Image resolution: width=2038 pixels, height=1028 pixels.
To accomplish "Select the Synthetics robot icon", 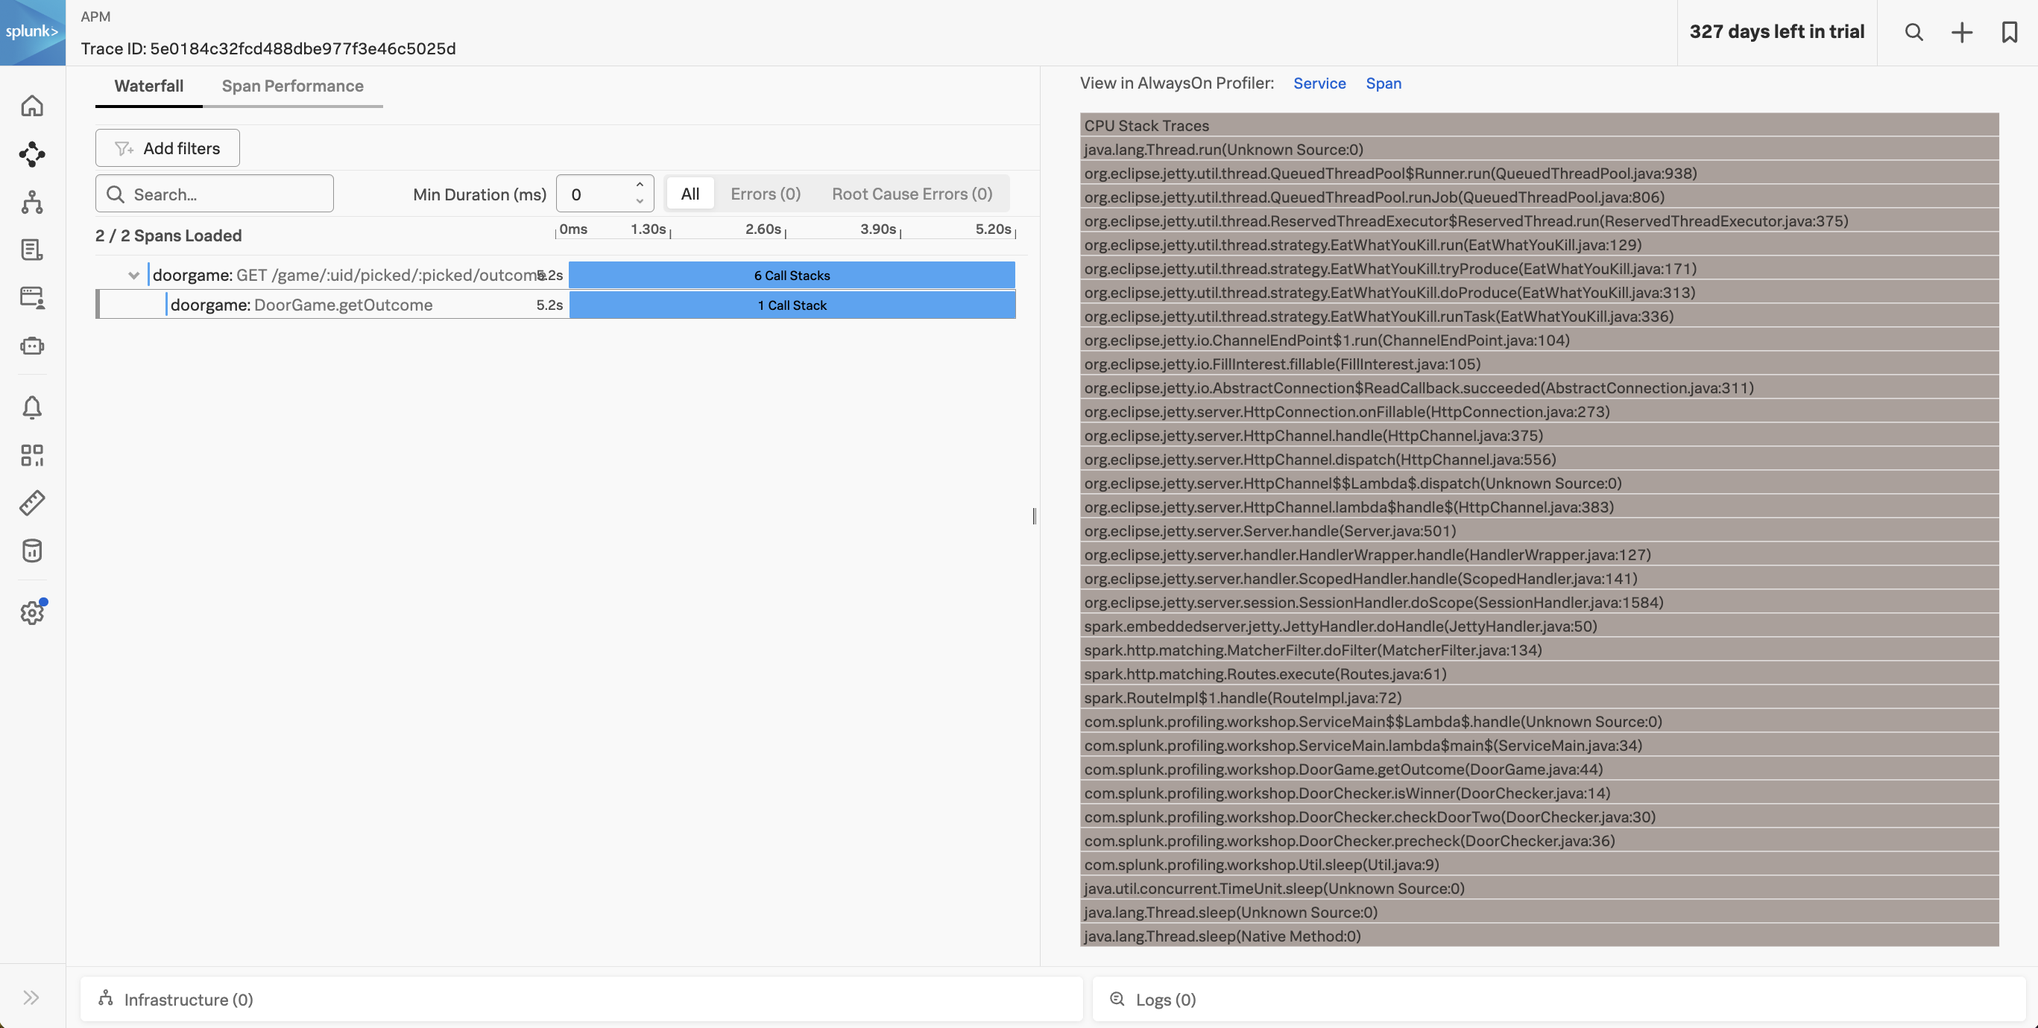I will click(33, 346).
